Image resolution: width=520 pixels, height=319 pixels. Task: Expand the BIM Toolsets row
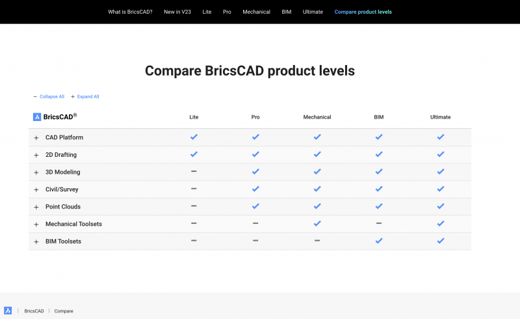click(x=36, y=242)
